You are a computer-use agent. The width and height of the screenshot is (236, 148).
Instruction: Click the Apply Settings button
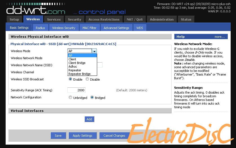pos(83,136)
